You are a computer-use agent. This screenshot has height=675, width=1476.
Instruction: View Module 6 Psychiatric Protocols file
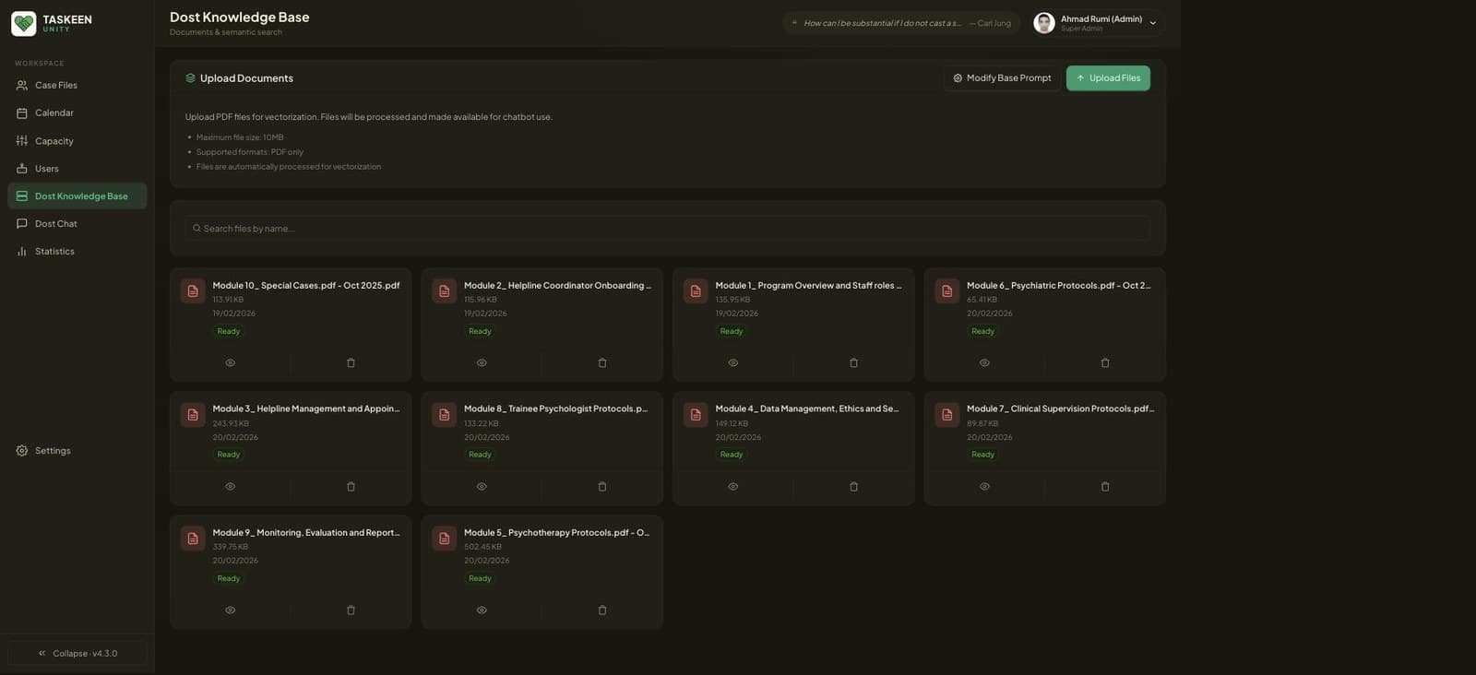pos(984,363)
